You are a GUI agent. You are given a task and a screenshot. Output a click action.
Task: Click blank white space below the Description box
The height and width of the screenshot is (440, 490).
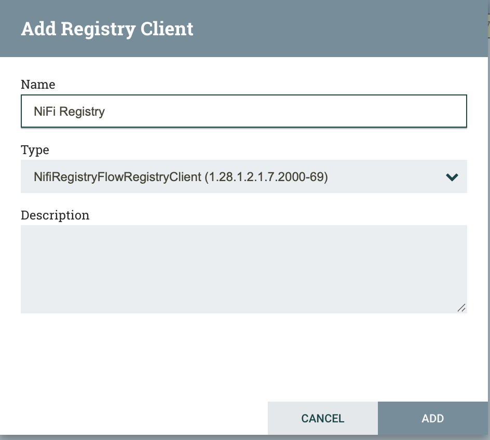coord(243,353)
